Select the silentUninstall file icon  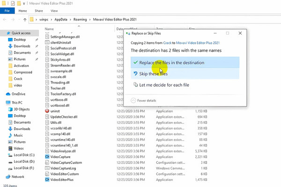47,43
